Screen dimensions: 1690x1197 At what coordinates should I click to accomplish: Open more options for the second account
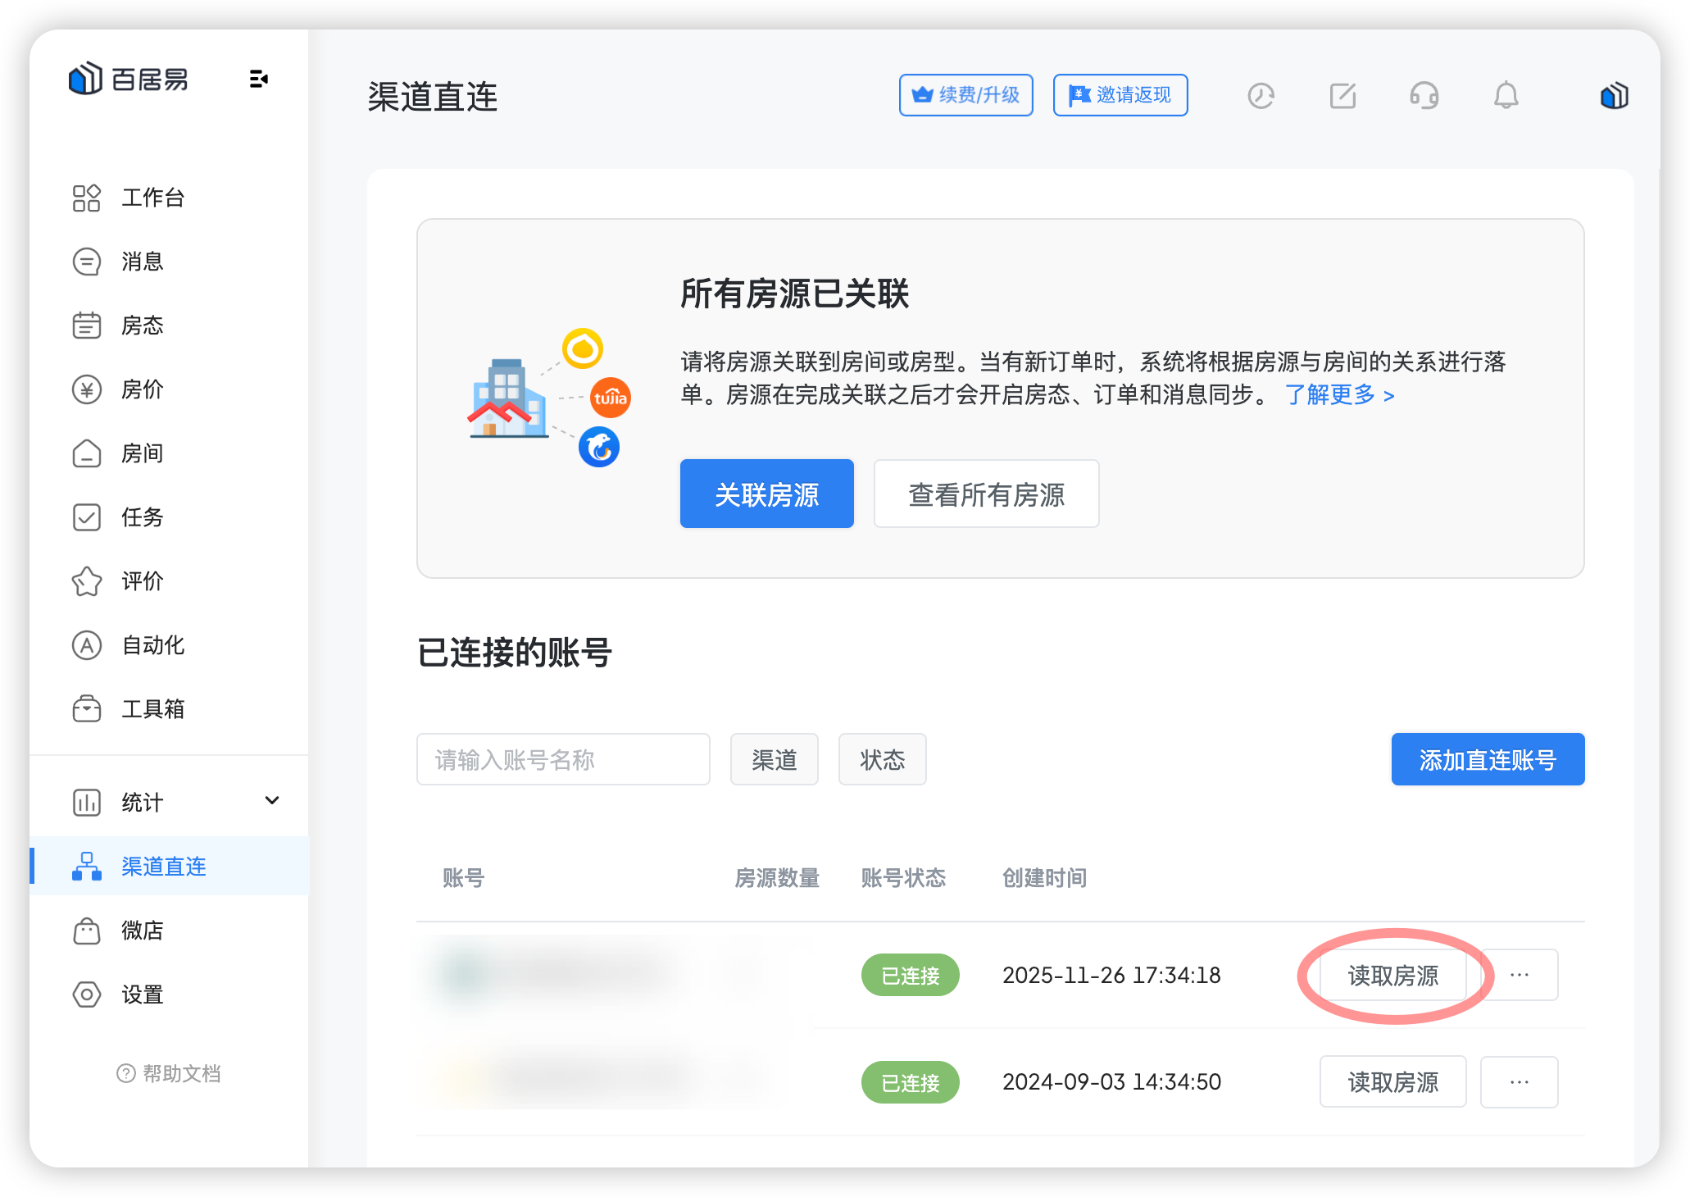(x=1519, y=1082)
